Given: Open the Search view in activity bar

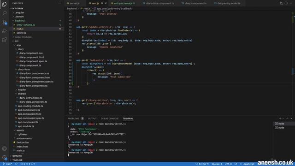Looking at the screenshot, I should click(x=4, y=13).
